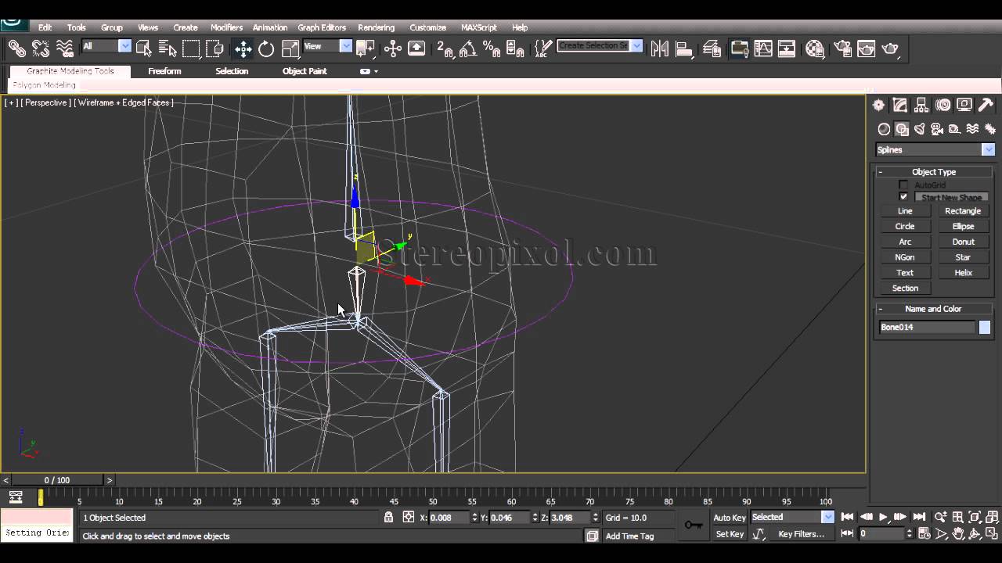Open the All selection filter dropdown

106,46
